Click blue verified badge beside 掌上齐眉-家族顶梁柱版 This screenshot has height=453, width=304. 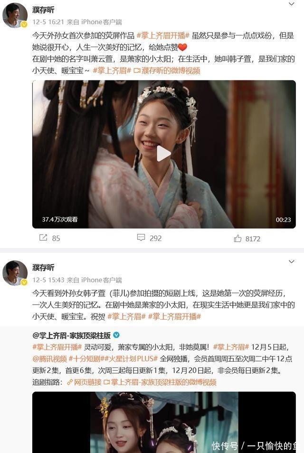tap(116, 335)
